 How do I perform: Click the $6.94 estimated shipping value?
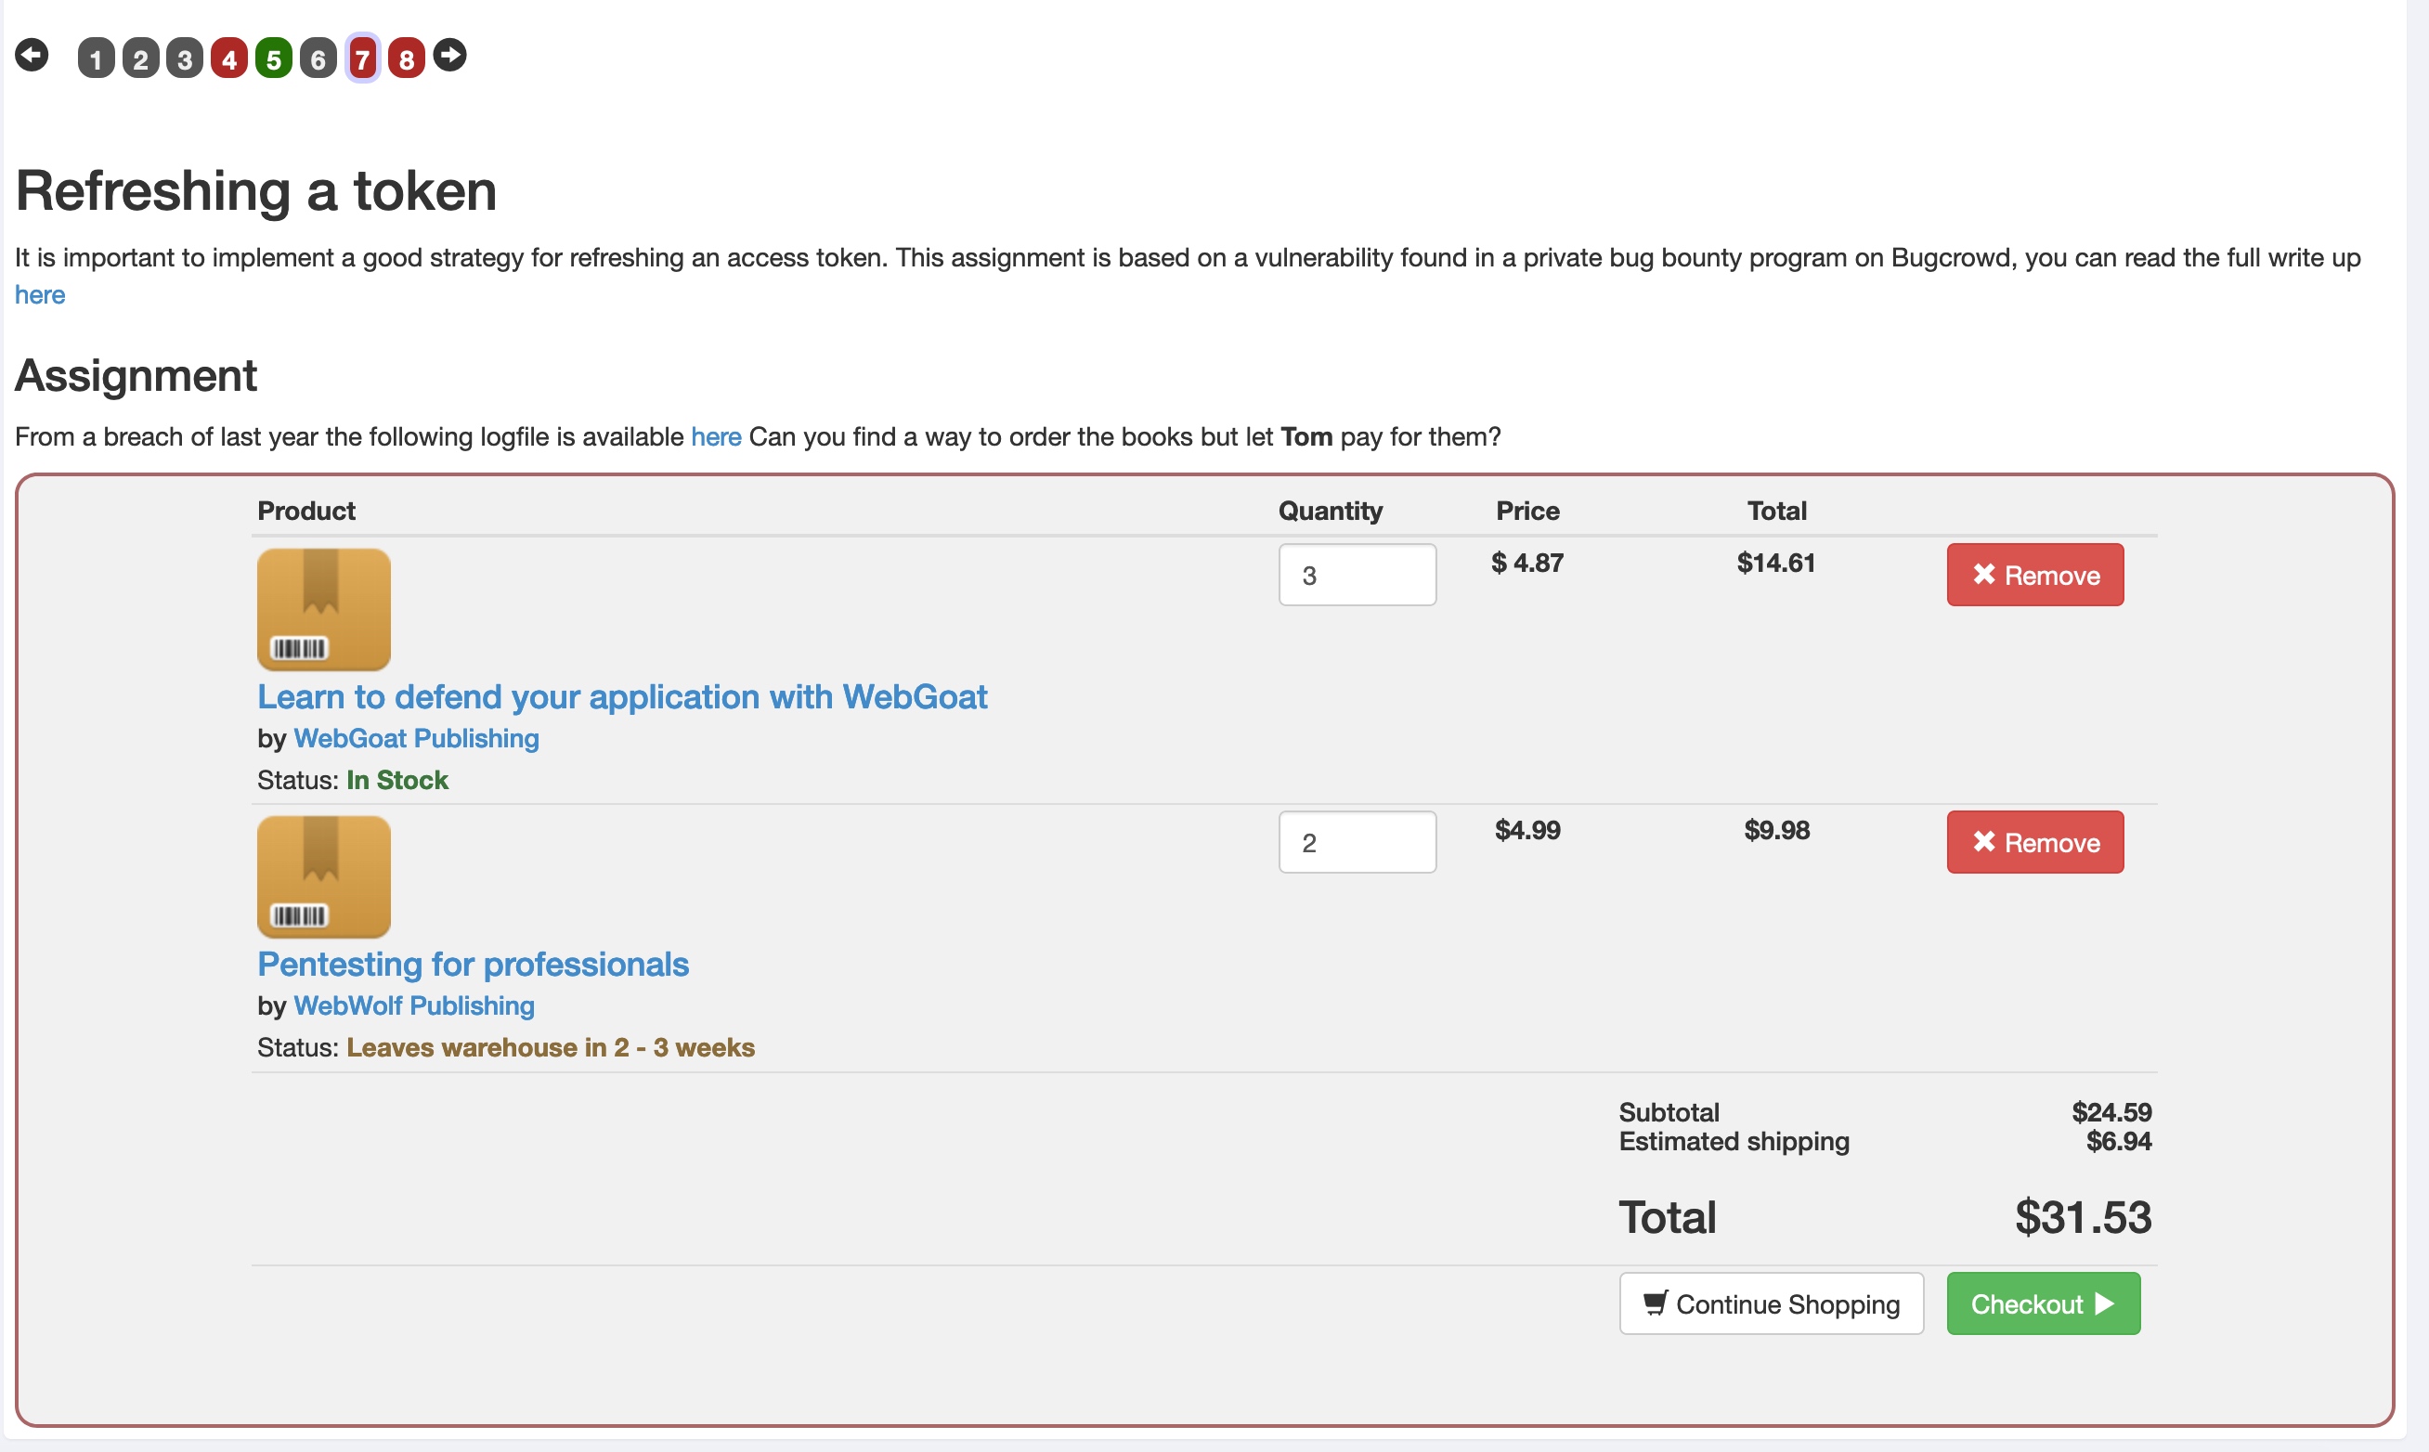click(2119, 1141)
